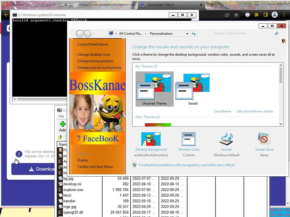Viewport: 290px width, 217px height.
Task: Open Desktop Background settings icon
Action: tap(151, 139)
